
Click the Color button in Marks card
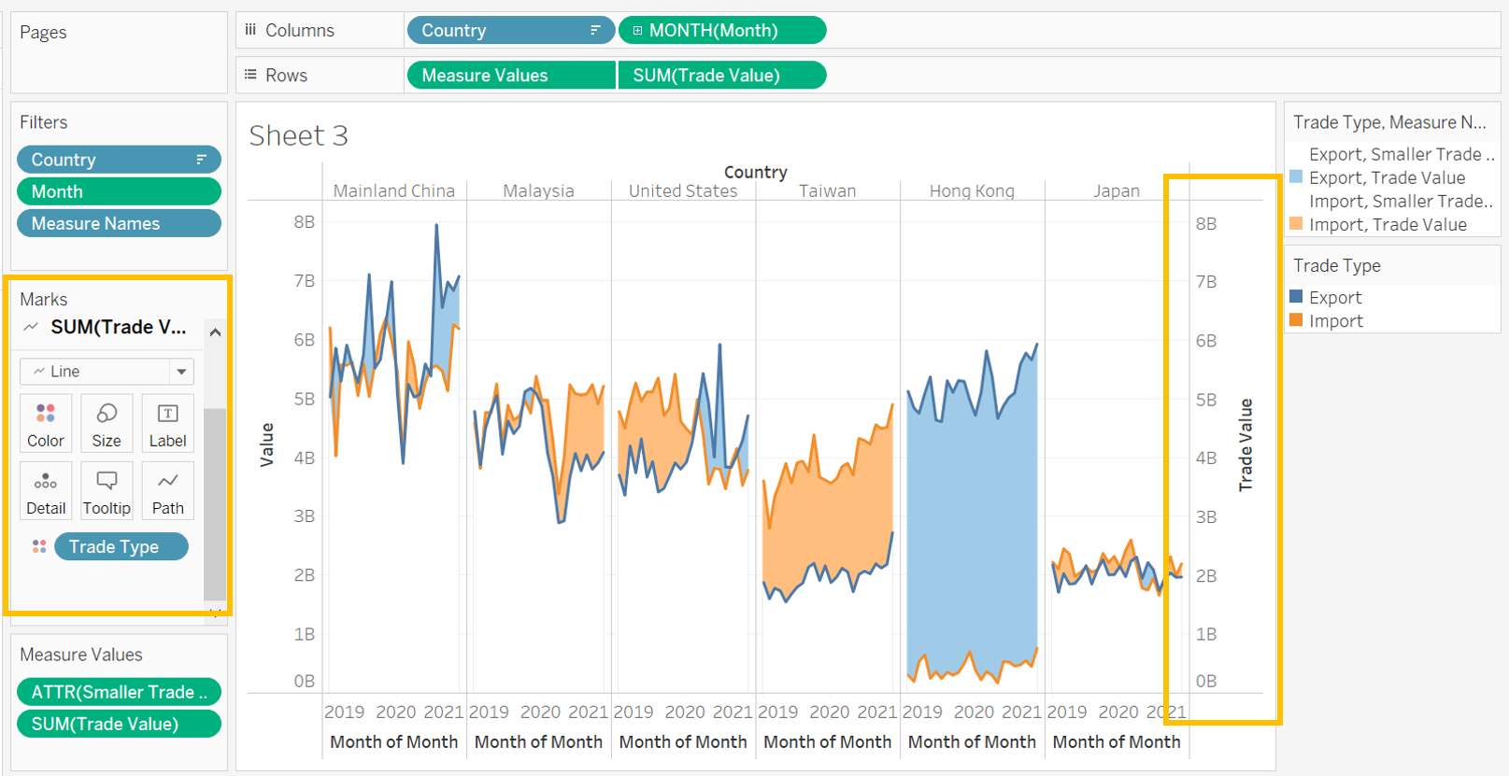[45, 423]
